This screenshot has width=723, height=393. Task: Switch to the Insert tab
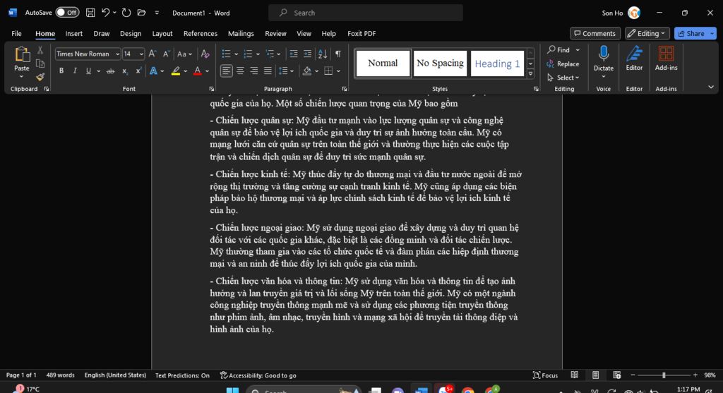pos(73,33)
